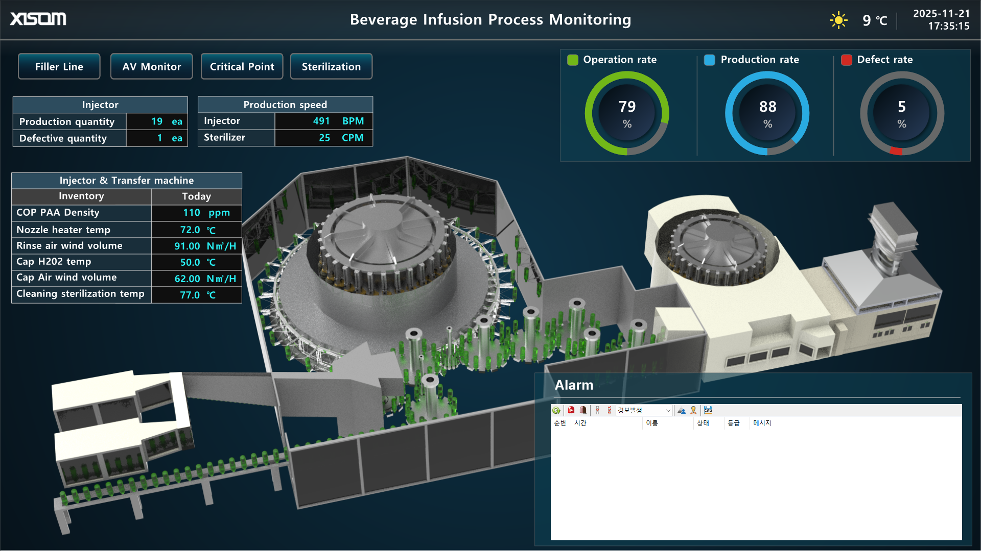Click the check-all acknowledge icon
The width and height of the screenshot is (981, 551).
coord(609,410)
